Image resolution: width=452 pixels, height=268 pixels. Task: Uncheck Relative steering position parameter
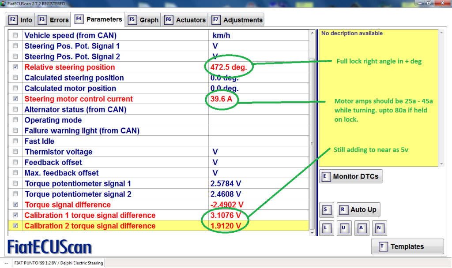coord(16,67)
